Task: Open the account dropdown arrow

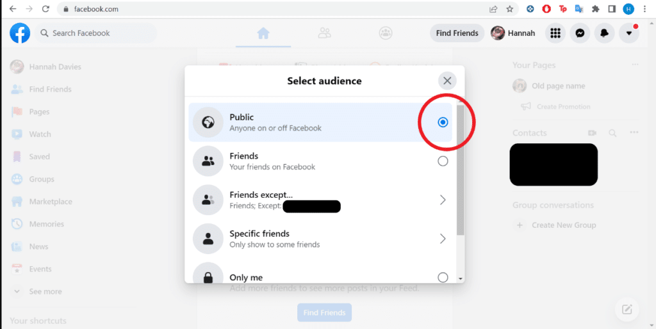Action: (x=629, y=33)
